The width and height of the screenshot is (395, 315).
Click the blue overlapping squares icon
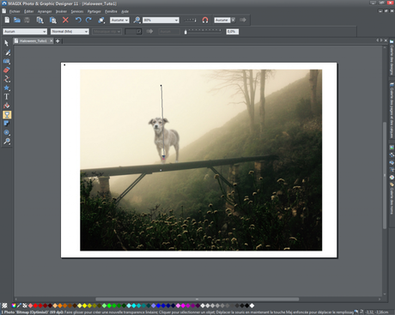point(101,20)
